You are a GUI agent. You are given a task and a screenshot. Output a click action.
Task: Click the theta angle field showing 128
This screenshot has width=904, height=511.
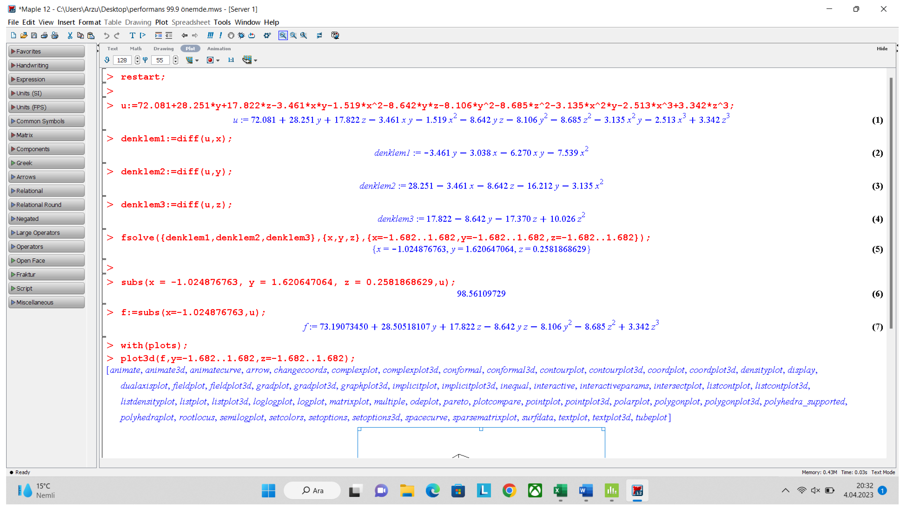123,60
